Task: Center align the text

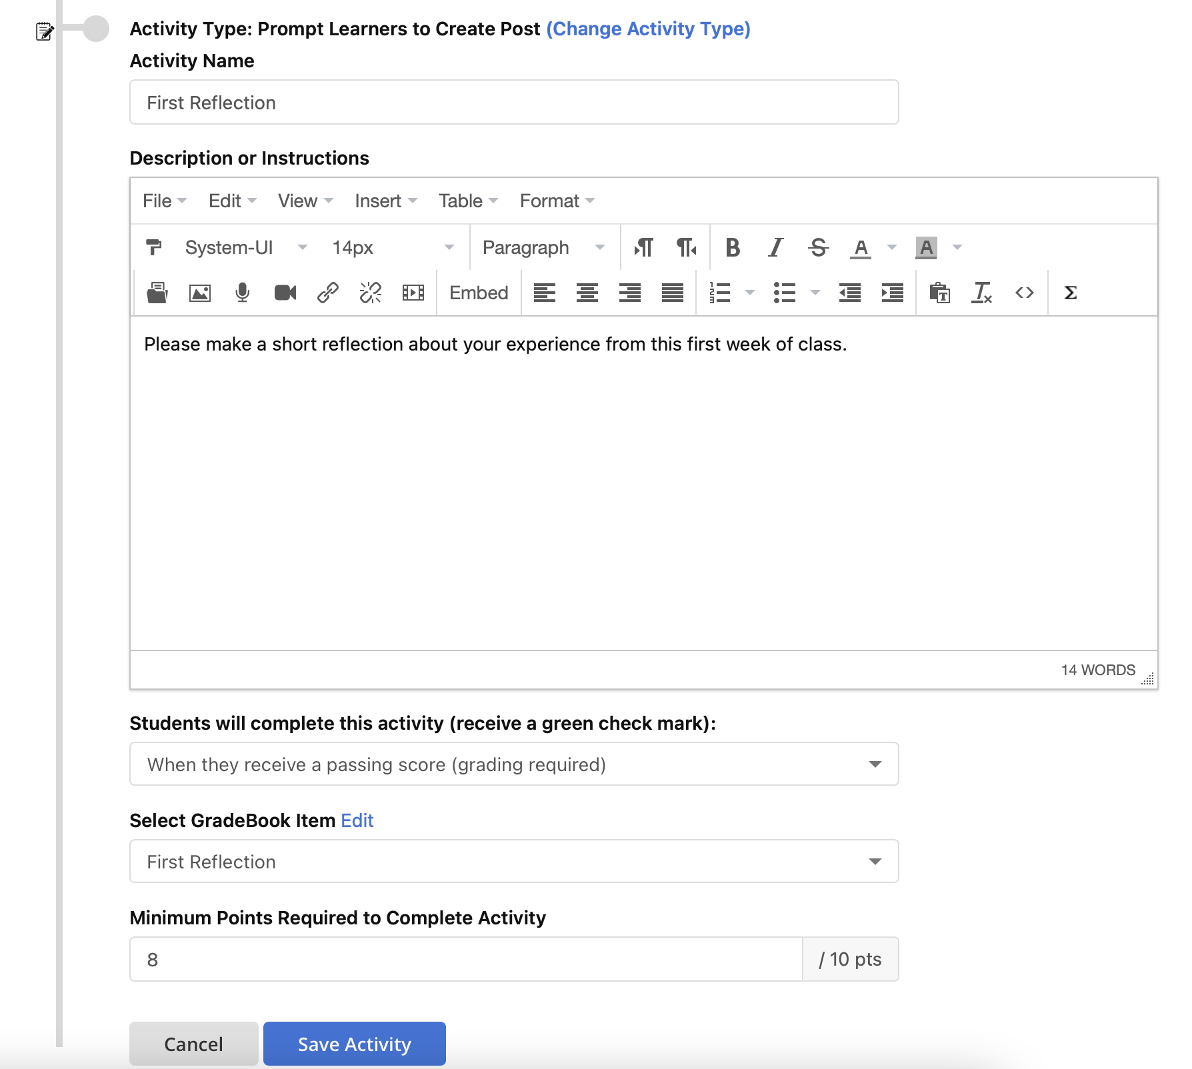Action: [587, 293]
